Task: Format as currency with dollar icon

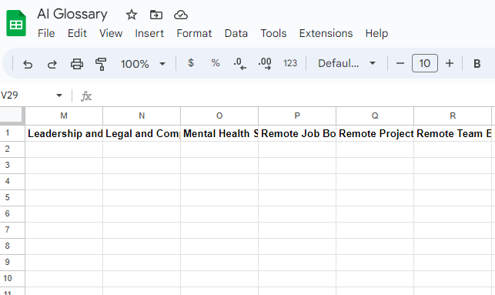Action: tap(191, 63)
